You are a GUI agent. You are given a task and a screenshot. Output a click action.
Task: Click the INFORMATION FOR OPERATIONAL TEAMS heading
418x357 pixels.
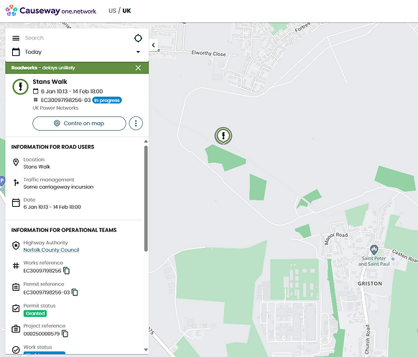64,230
